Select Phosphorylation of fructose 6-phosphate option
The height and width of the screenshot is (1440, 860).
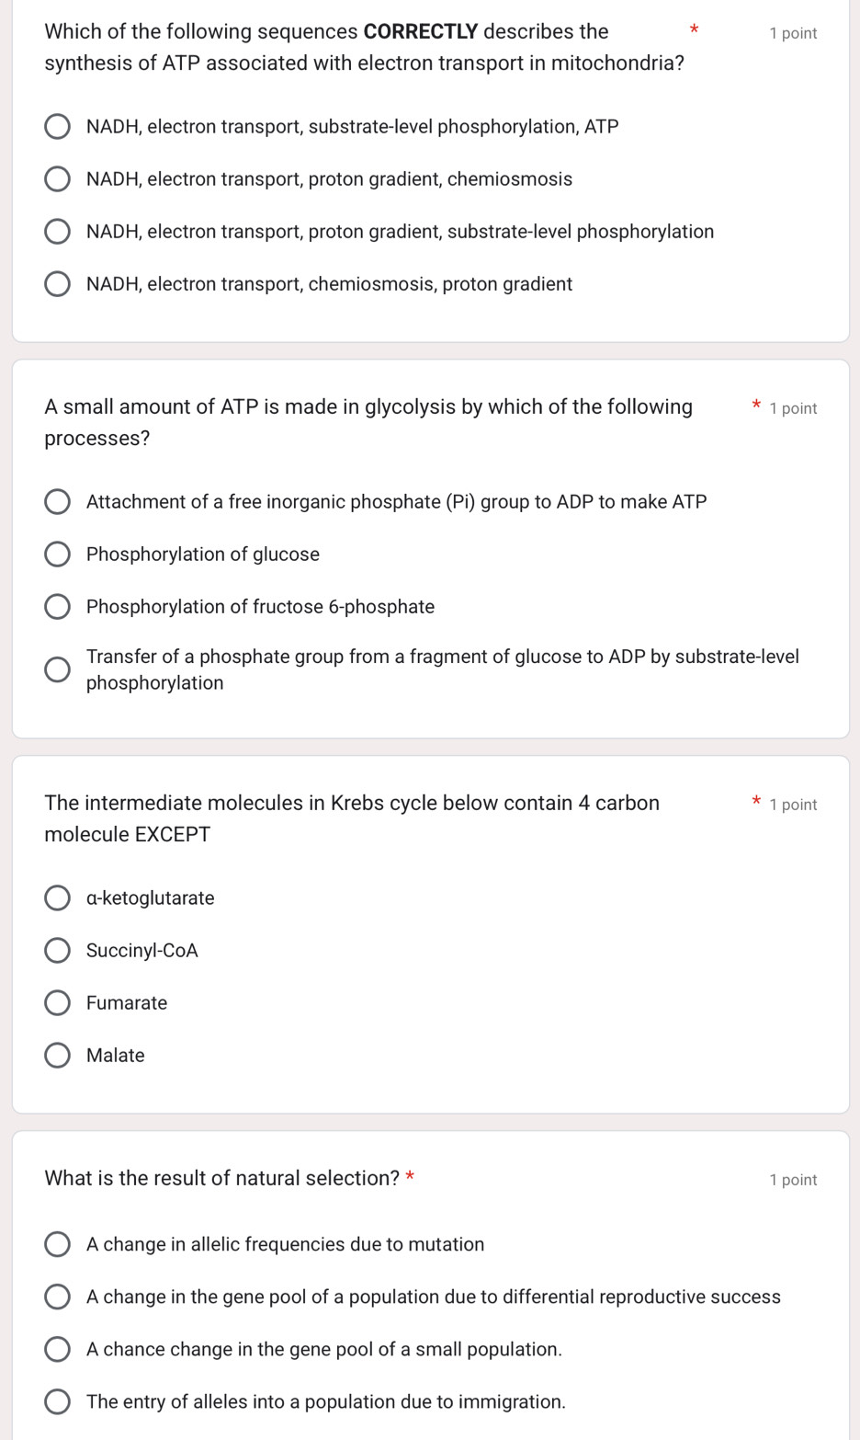pos(57,606)
